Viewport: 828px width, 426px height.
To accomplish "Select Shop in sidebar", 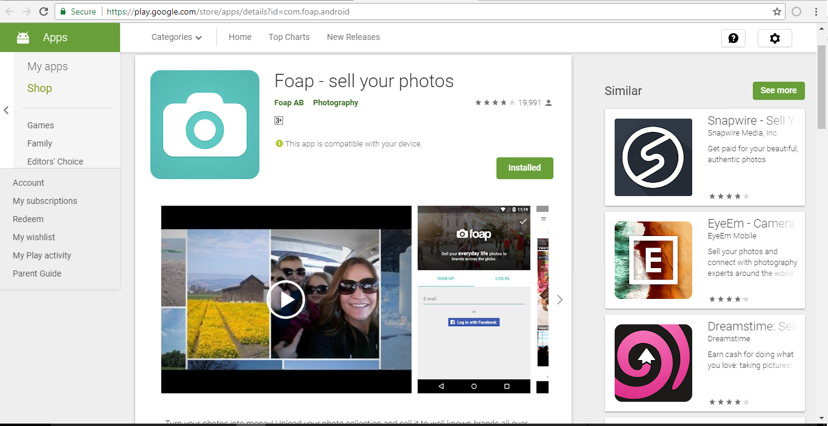I will click(x=39, y=88).
